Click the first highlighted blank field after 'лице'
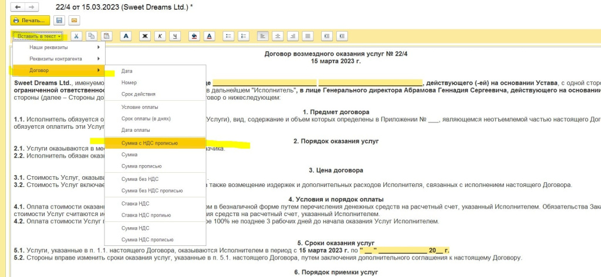601x277 pixels. coord(265,83)
